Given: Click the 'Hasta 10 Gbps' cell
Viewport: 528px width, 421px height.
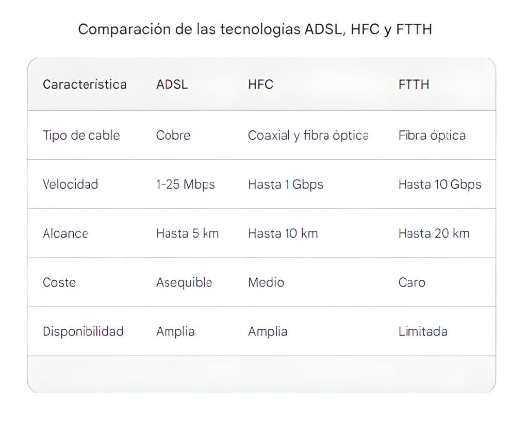Looking at the screenshot, I should [440, 184].
